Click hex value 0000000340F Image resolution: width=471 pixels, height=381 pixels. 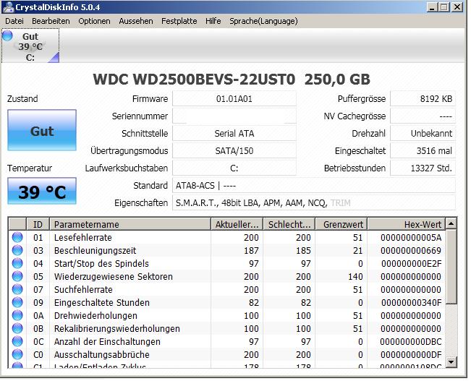tap(412, 303)
